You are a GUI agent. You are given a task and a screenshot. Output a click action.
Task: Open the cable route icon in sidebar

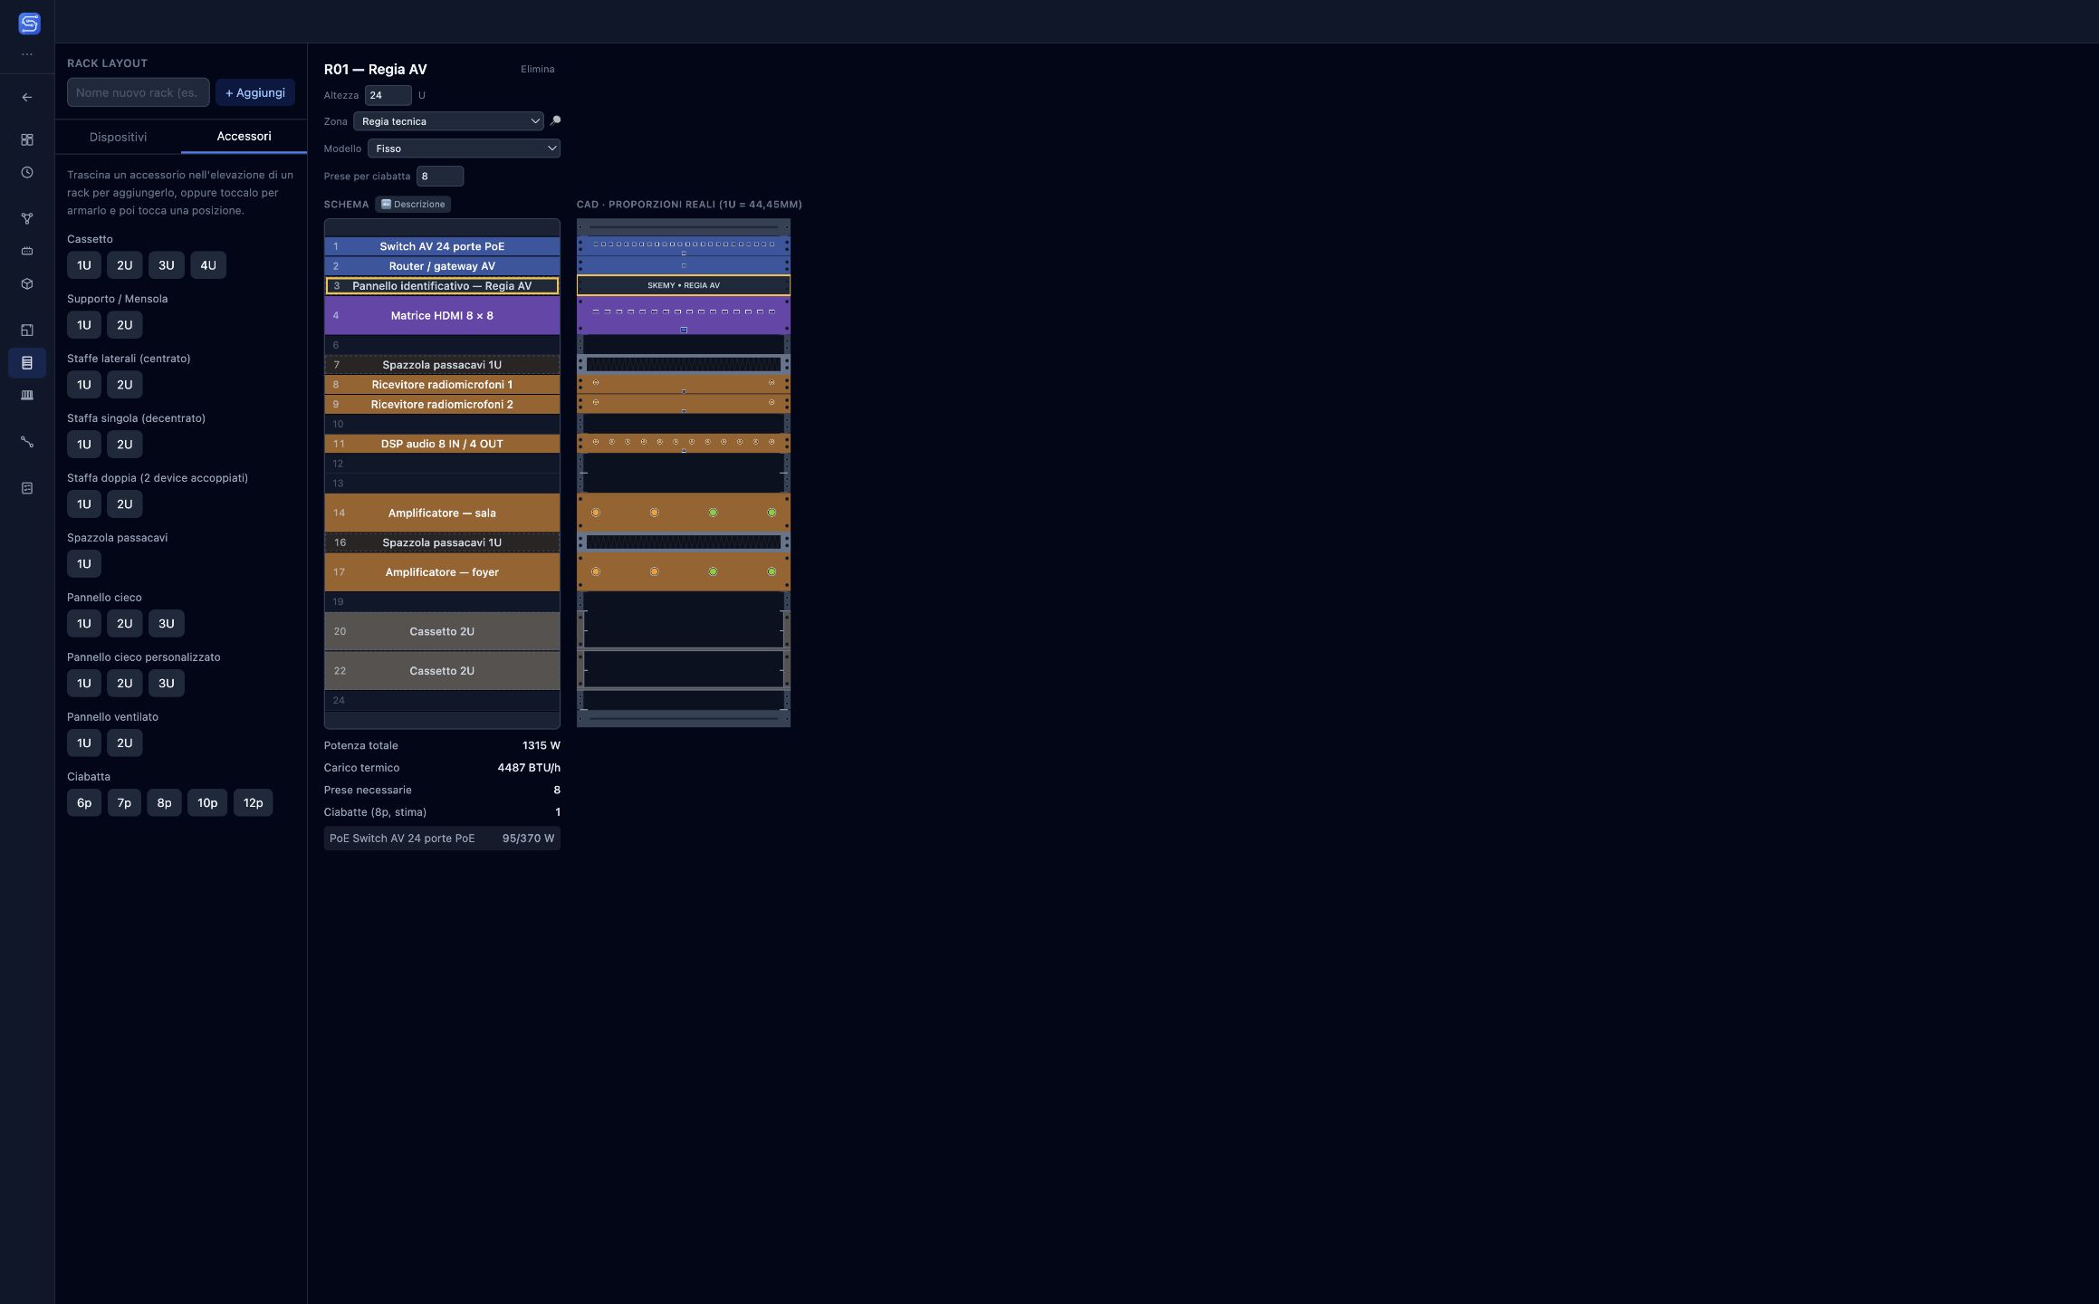[x=27, y=442]
